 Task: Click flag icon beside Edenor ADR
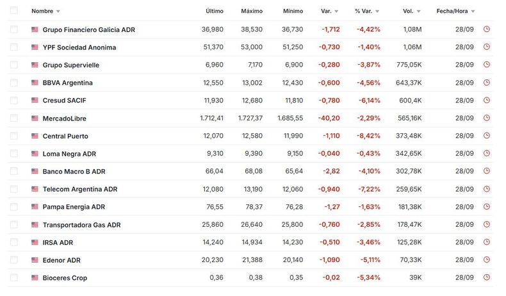click(x=35, y=260)
